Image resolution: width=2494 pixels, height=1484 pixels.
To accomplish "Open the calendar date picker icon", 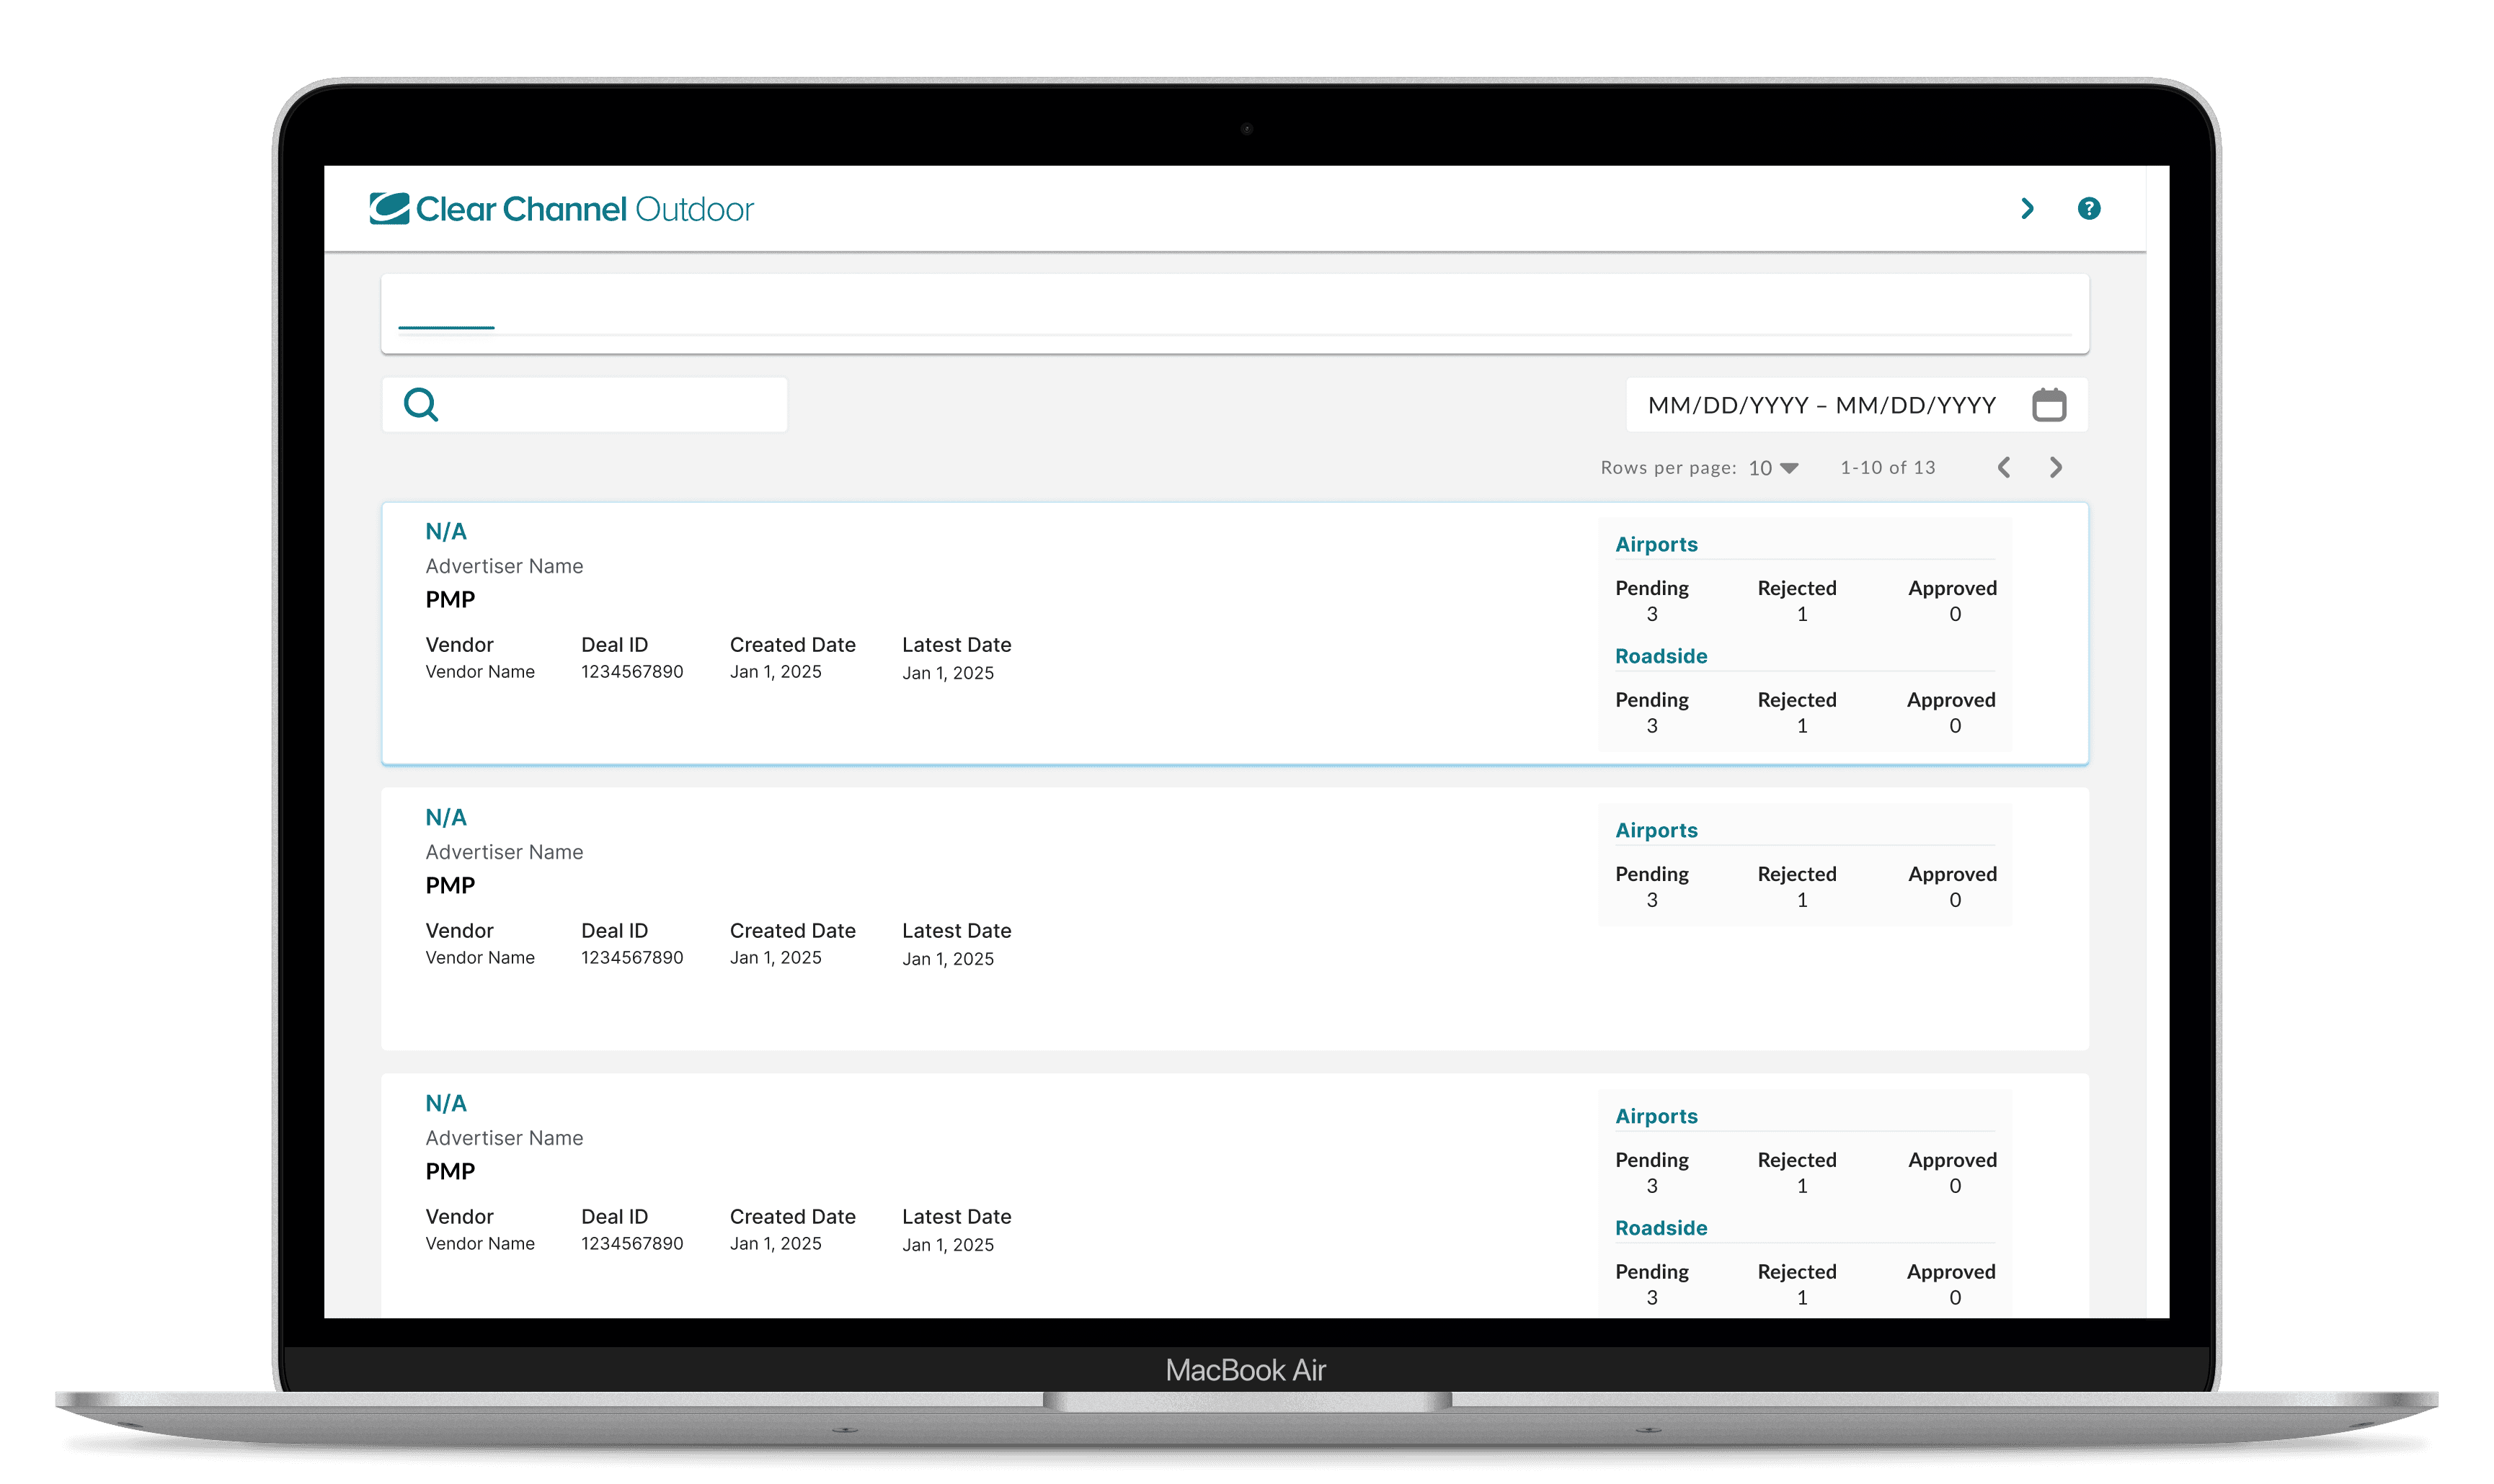I will (2049, 405).
